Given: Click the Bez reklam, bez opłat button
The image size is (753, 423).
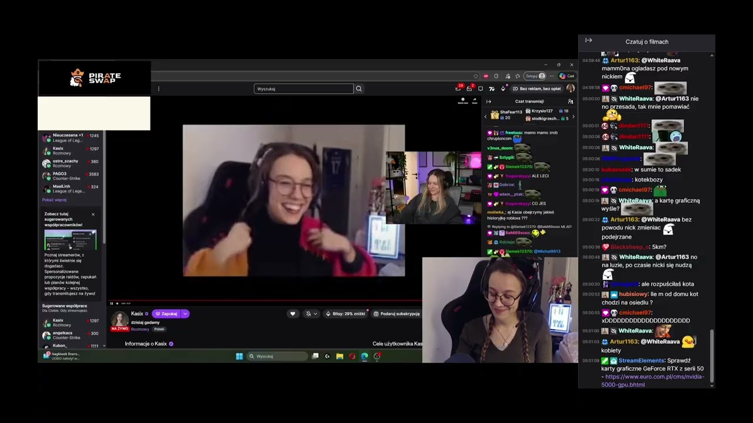Looking at the screenshot, I should coord(537,89).
